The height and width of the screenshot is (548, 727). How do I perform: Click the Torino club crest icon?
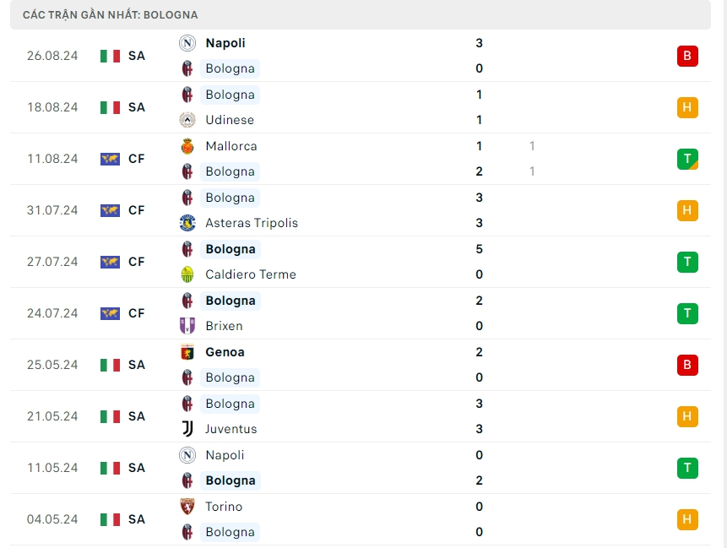coord(187,507)
